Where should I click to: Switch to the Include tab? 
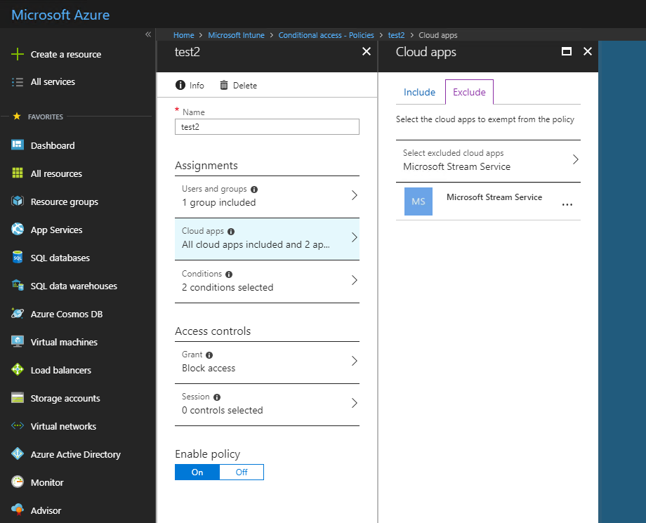419,91
